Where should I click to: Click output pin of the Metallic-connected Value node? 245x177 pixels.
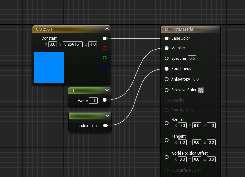tap(105, 100)
